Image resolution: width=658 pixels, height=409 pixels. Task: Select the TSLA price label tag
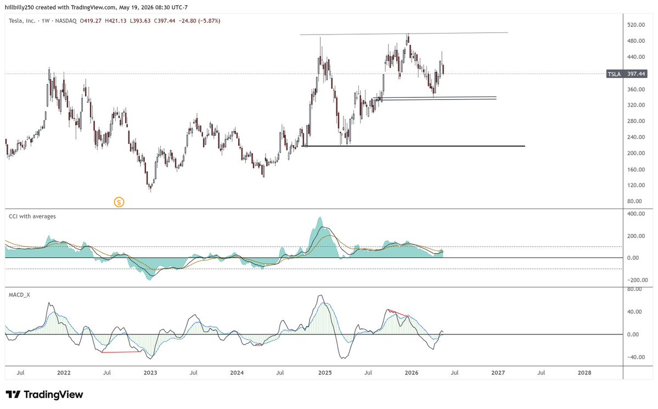(614, 74)
